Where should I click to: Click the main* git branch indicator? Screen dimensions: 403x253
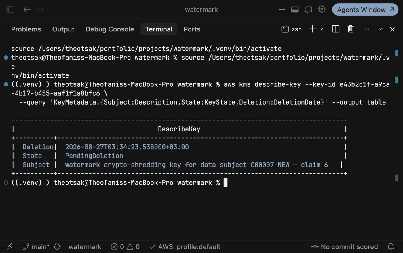tap(36, 247)
